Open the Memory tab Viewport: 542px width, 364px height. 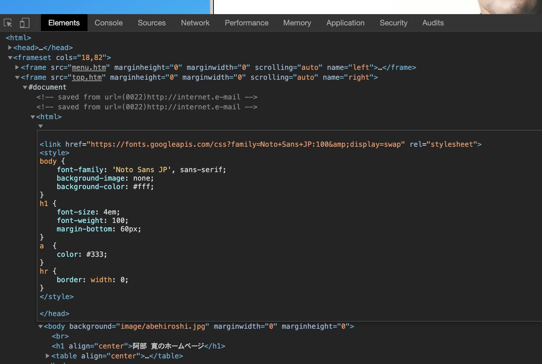click(x=297, y=23)
